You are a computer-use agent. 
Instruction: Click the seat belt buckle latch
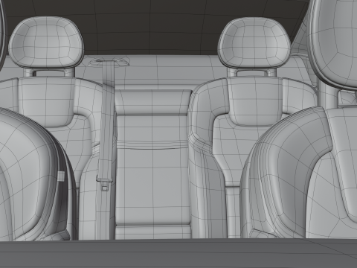pos(104,182)
